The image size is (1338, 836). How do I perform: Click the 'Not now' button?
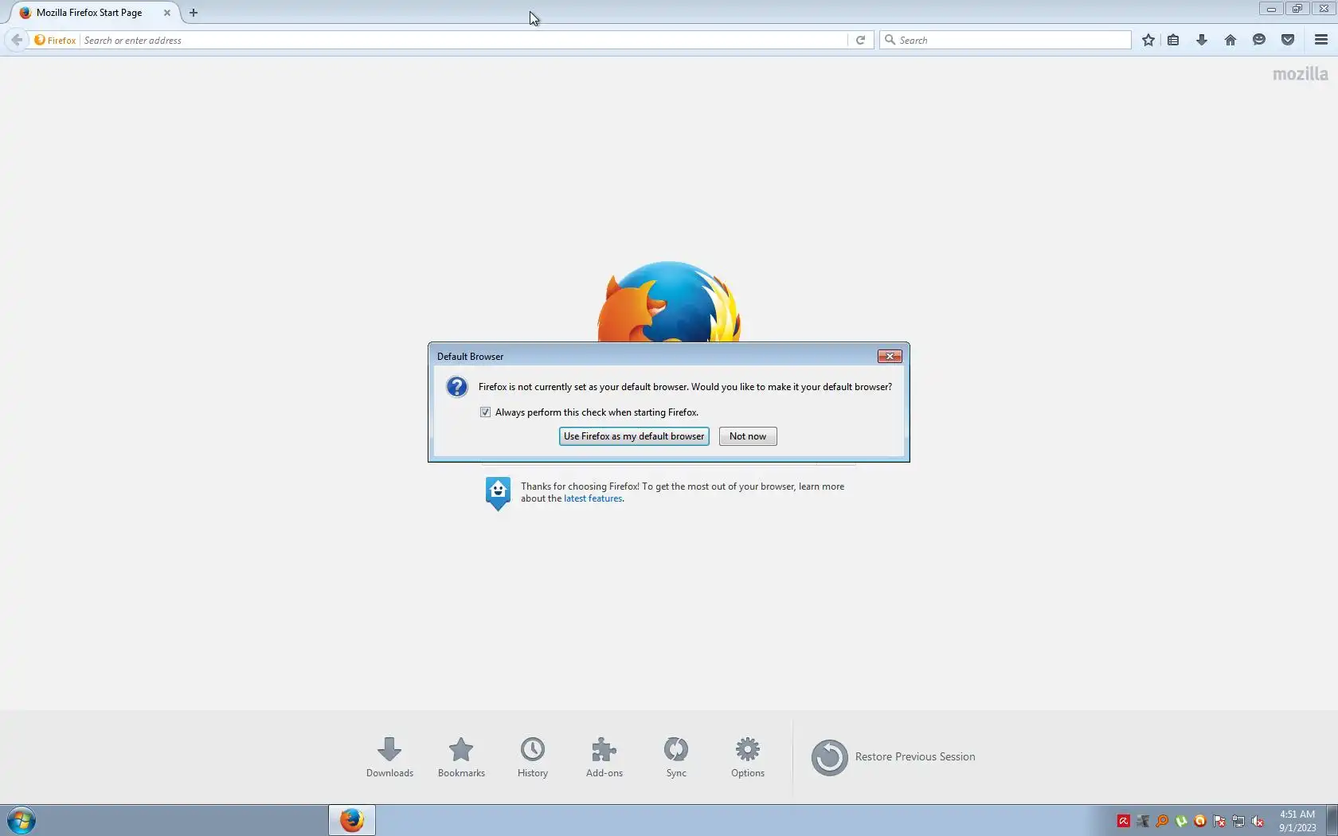748,436
